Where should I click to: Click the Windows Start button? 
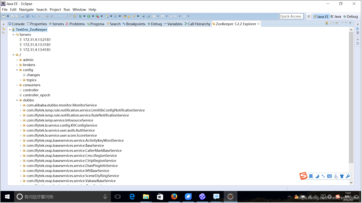[x=7, y=196]
